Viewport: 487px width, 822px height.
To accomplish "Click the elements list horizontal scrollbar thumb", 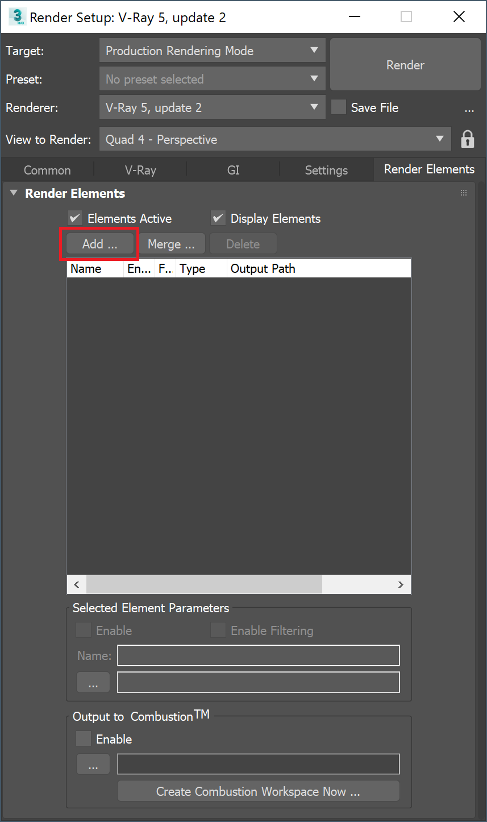I will (204, 584).
